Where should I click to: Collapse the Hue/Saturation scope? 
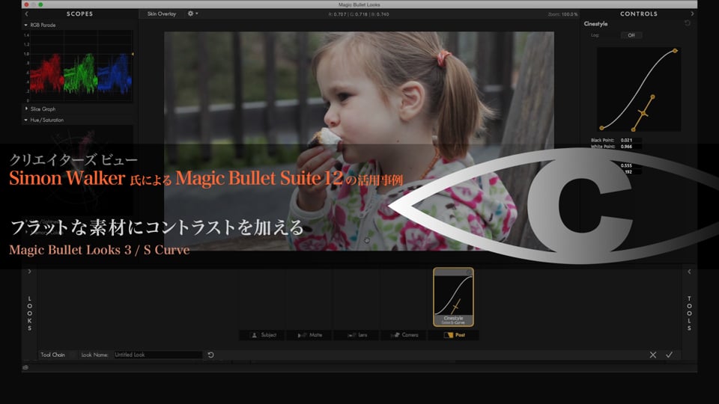pyautogui.click(x=25, y=120)
